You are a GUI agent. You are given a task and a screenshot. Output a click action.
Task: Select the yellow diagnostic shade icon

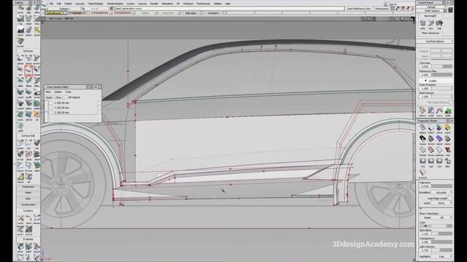[447, 127]
